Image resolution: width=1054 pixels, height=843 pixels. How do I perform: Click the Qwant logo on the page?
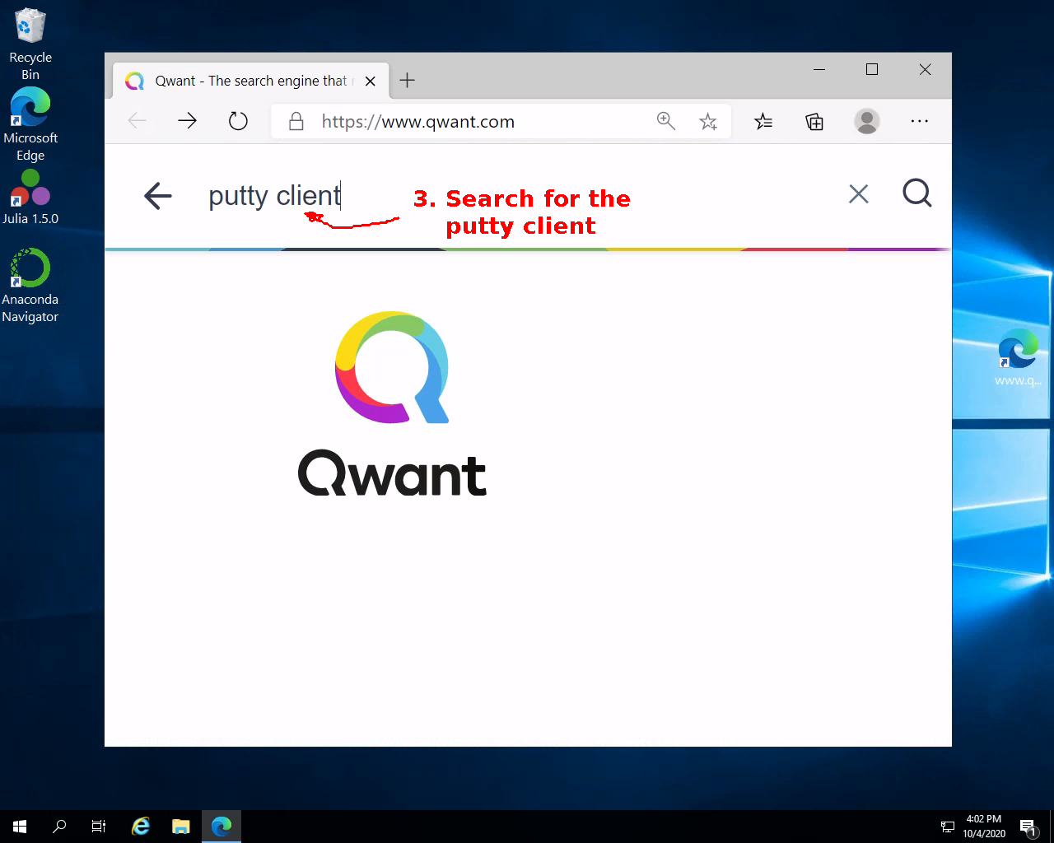[392, 403]
